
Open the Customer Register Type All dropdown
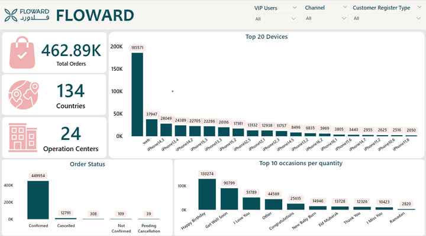coord(386,18)
